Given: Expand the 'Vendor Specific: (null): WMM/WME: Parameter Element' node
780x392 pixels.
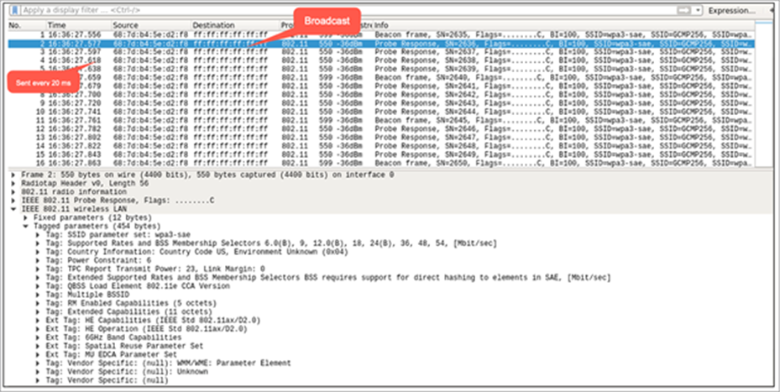Looking at the screenshot, I should [38, 363].
